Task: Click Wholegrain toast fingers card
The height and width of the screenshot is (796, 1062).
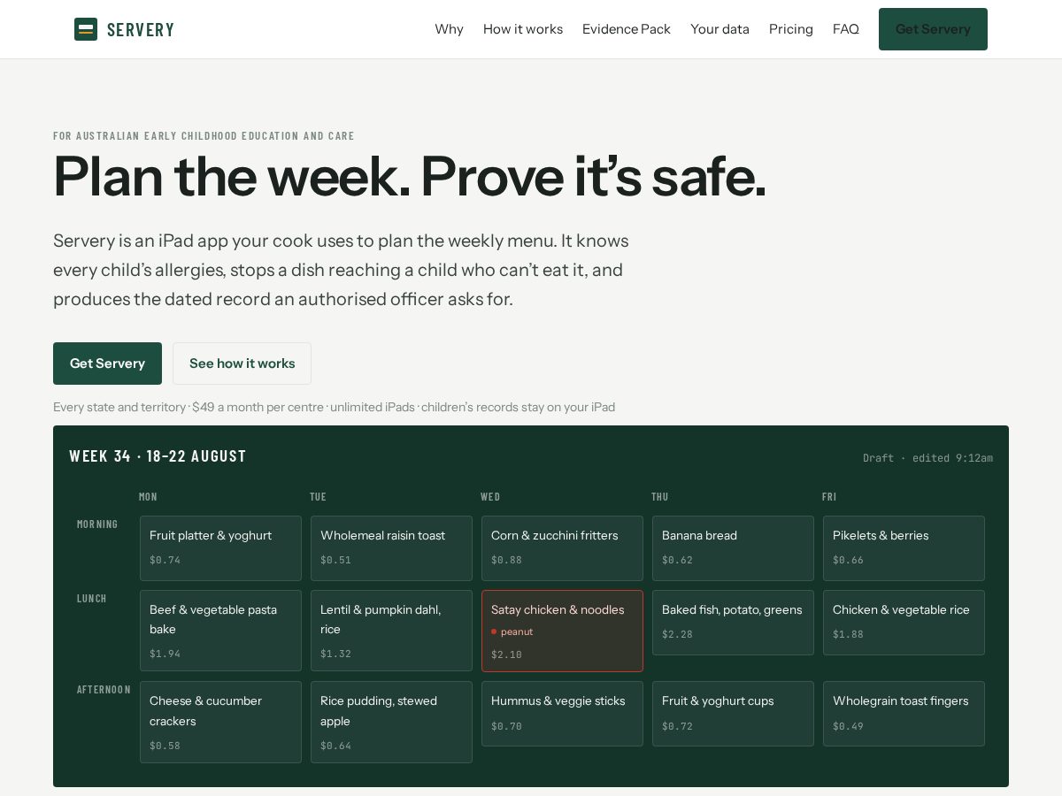Action: pos(904,714)
